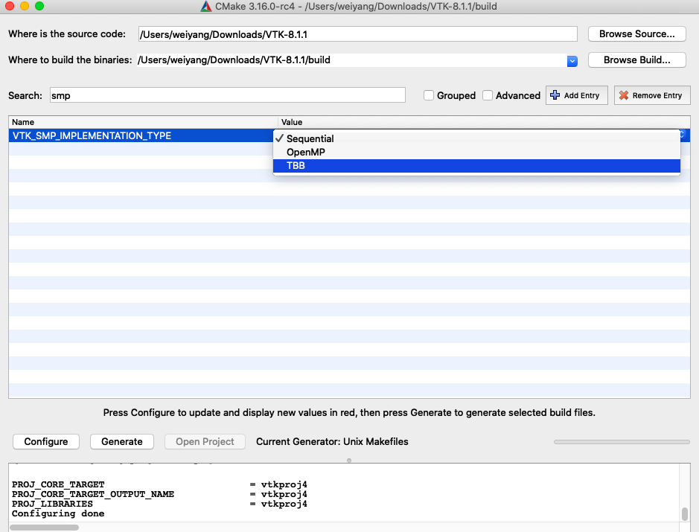Click the Open Project button
This screenshot has width=699, height=532.
point(205,441)
